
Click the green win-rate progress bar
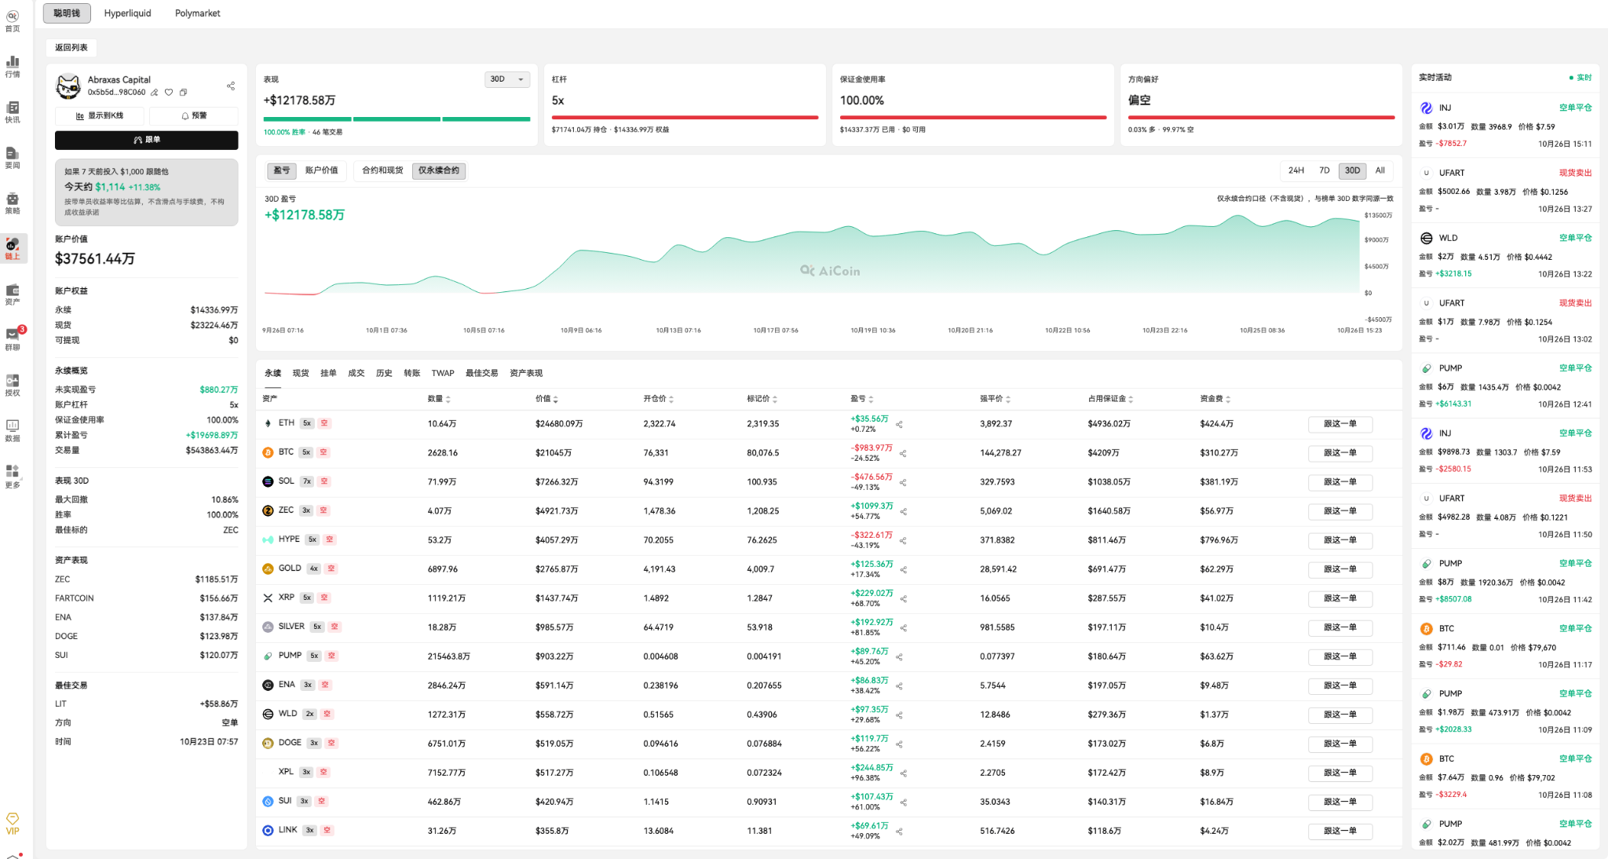397,119
